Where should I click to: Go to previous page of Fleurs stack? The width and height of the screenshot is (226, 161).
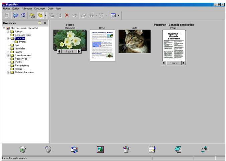pyautogui.click(x=59, y=51)
